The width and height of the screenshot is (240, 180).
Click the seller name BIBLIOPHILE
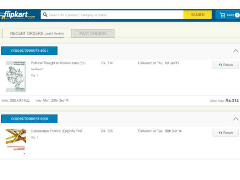(20, 100)
